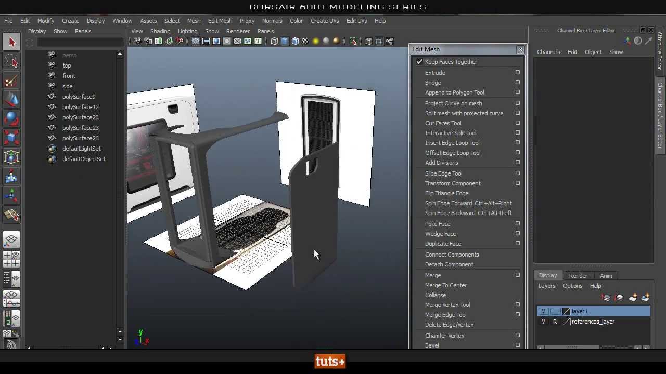Viewport: 666px width, 374px height.
Task: Select the Rotate tool
Action: pos(11,118)
